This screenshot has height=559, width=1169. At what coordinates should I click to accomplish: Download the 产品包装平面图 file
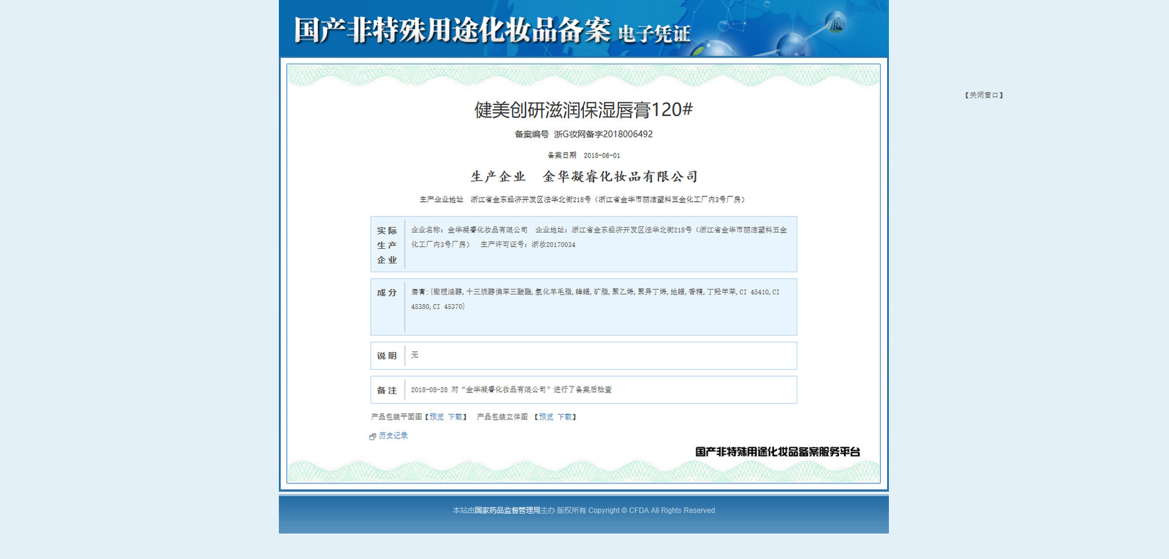click(x=455, y=417)
